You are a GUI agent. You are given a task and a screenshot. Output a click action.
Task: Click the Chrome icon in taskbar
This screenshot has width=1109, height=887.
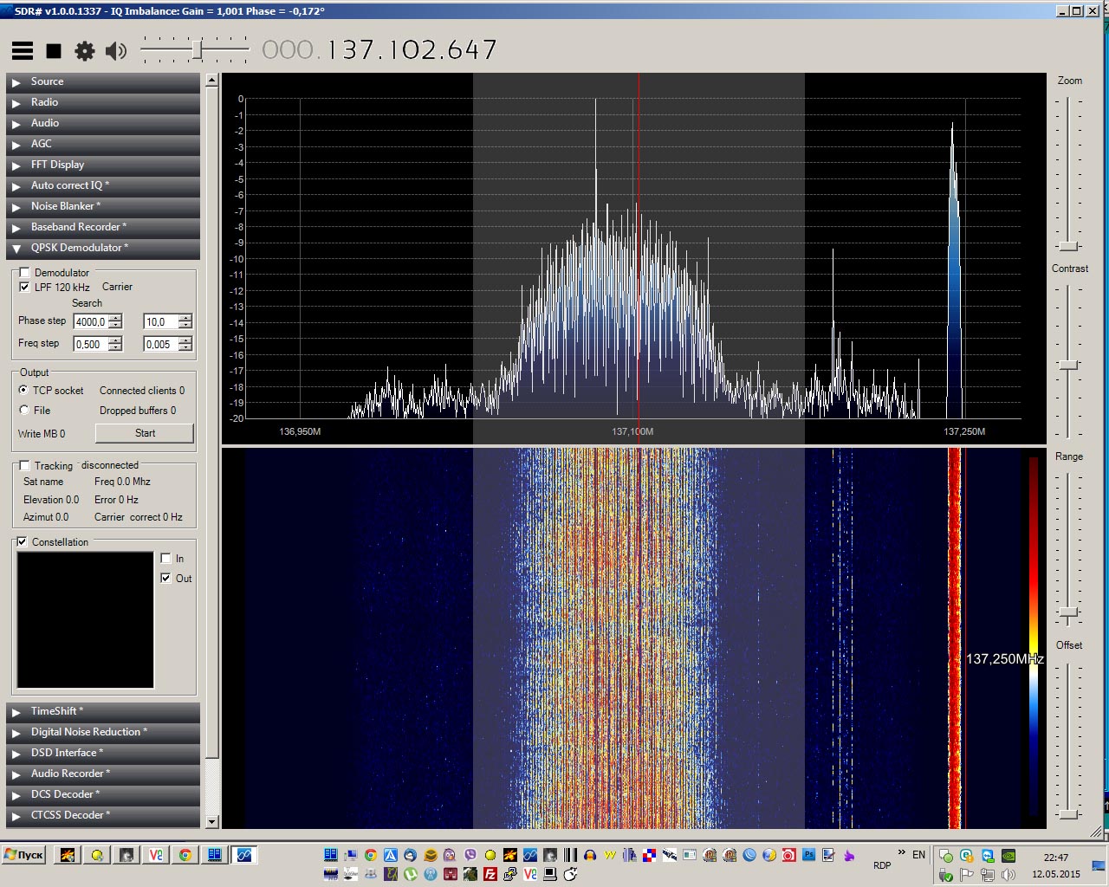[x=185, y=855]
